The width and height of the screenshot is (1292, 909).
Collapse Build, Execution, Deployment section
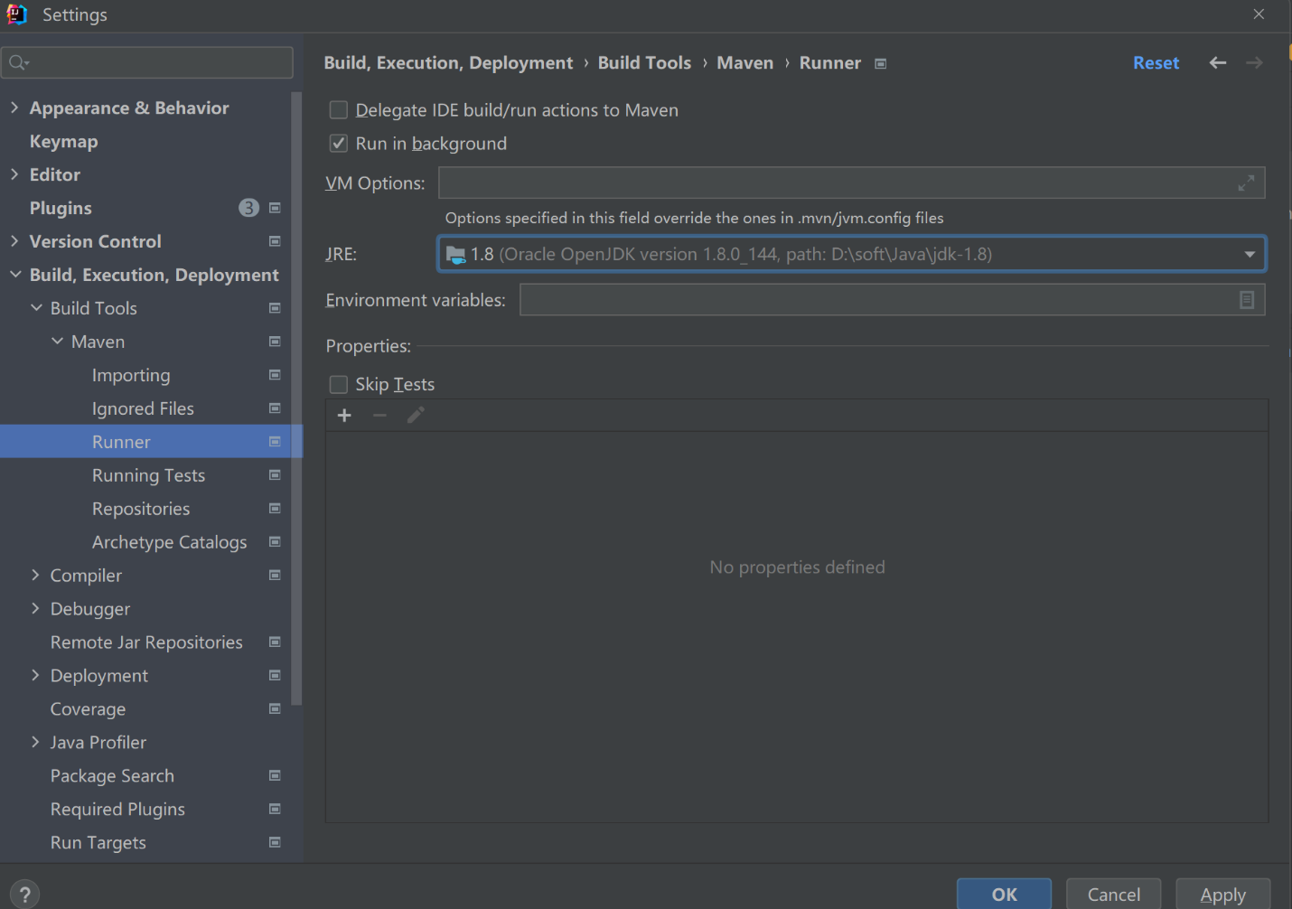(14, 275)
